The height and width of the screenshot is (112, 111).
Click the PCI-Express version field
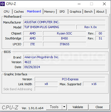(x=70, y=79)
